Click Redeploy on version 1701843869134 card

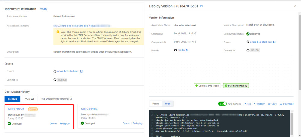click(x=138, y=123)
